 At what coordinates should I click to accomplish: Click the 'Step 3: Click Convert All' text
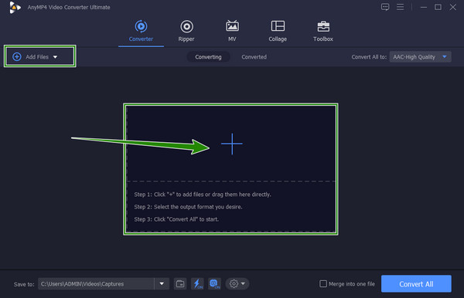tap(176, 219)
